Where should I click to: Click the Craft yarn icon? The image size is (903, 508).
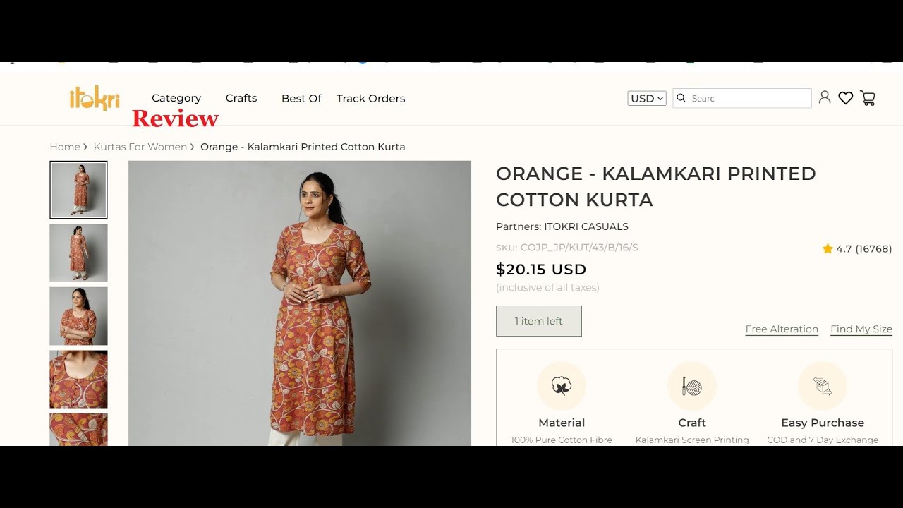[x=691, y=386]
